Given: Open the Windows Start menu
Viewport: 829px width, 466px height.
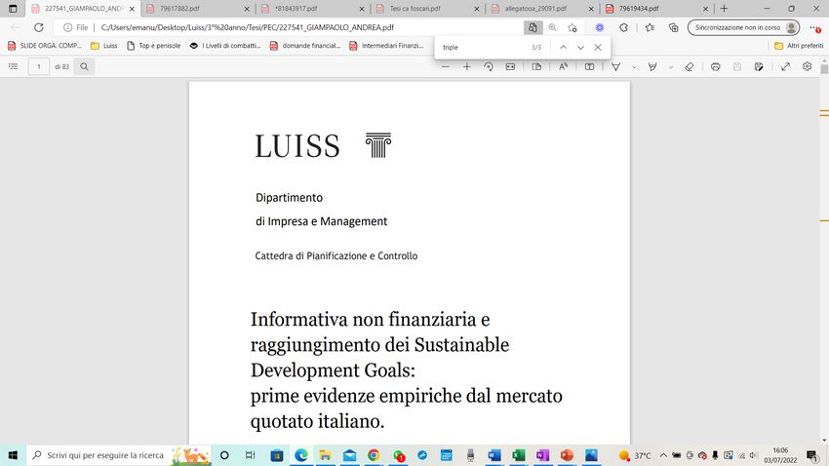Looking at the screenshot, I should pos(13,455).
